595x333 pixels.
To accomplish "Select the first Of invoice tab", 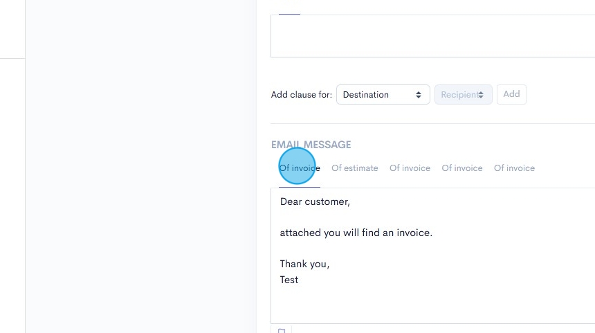I will pyautogui.click(x=299, y=168).
